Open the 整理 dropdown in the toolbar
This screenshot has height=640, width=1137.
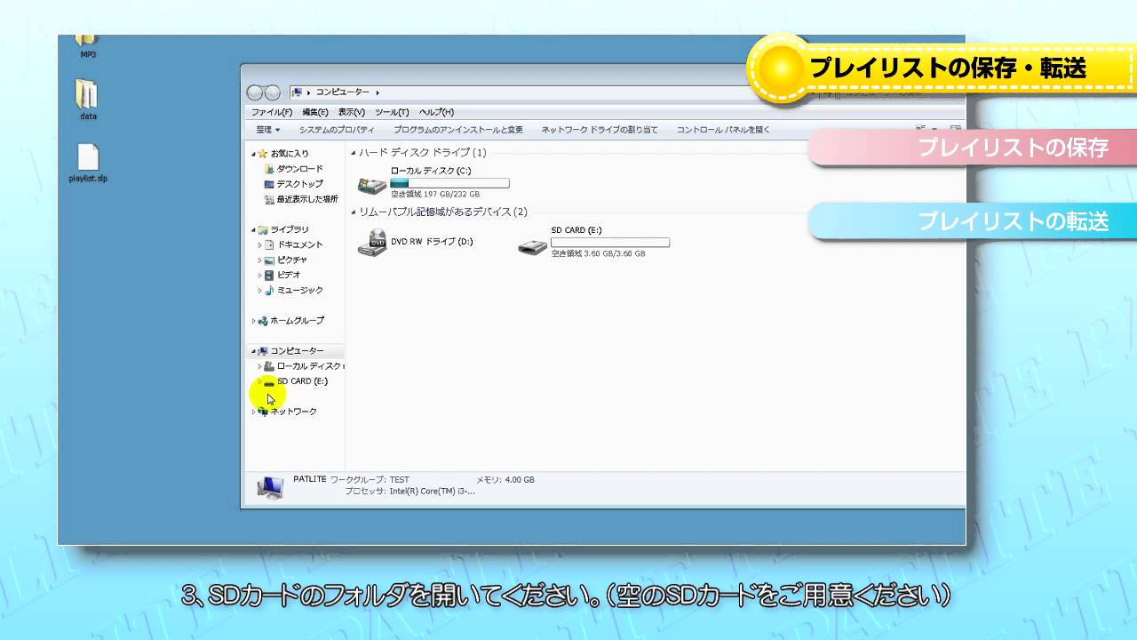pyautogui.click(x=267, y=130)
